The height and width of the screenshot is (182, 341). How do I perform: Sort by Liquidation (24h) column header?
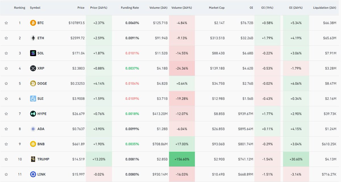click(325, 8)
